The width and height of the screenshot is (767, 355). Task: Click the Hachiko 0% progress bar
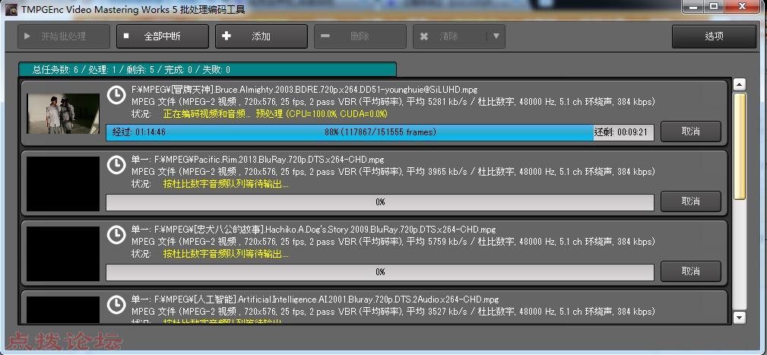[379, 272]
